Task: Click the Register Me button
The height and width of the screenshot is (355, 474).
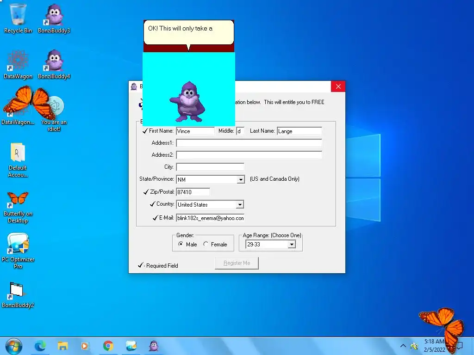Action: pyautogui.click(x=237, y=263)
